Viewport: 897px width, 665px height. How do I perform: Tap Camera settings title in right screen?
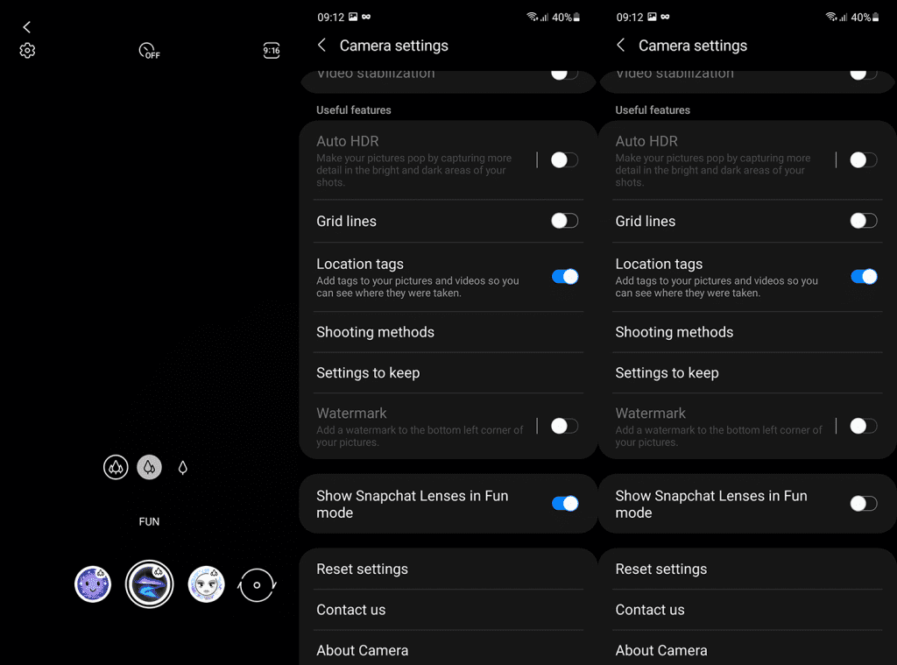pos(693,46)
